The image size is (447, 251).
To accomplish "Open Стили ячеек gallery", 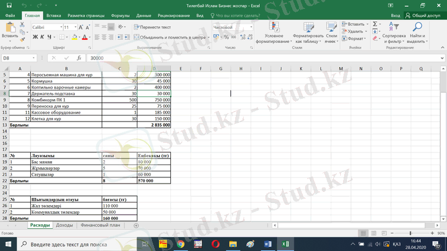I will (331, 32).
